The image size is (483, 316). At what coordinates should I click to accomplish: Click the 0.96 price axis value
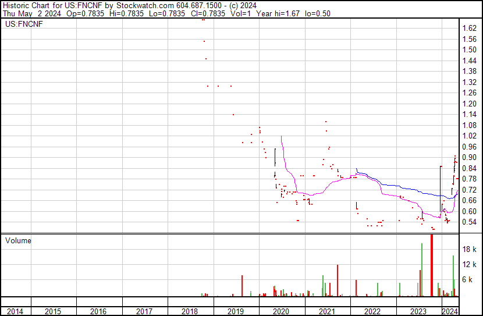(470, 147)
